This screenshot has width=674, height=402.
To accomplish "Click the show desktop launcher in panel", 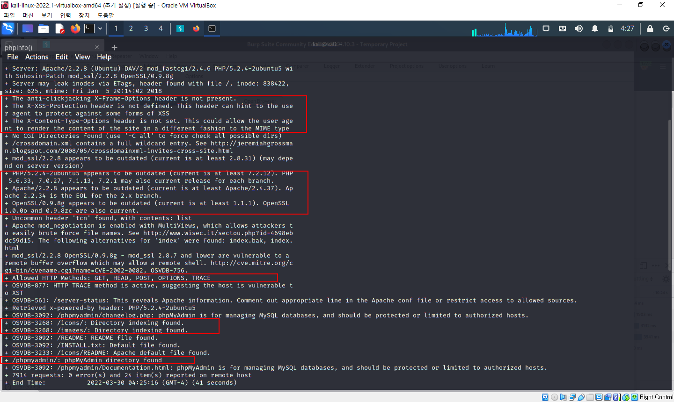I will tap(28, 29).
